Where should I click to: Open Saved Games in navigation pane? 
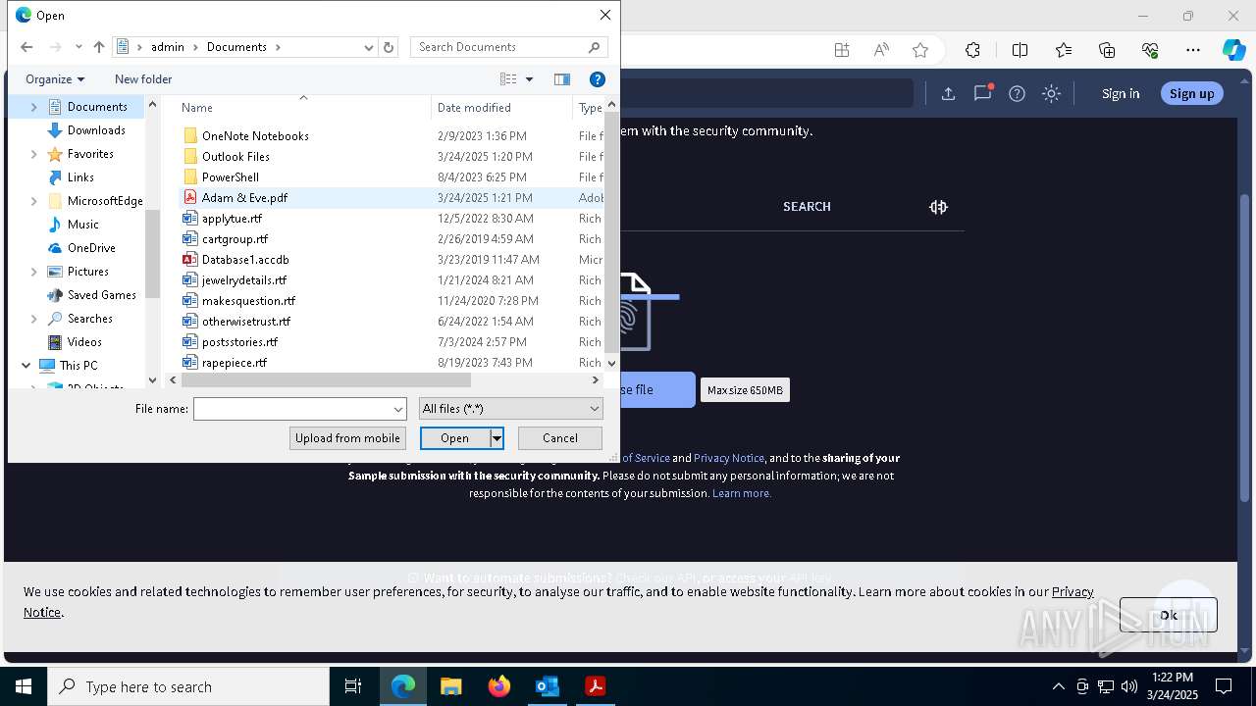click(x=102, y=295)
